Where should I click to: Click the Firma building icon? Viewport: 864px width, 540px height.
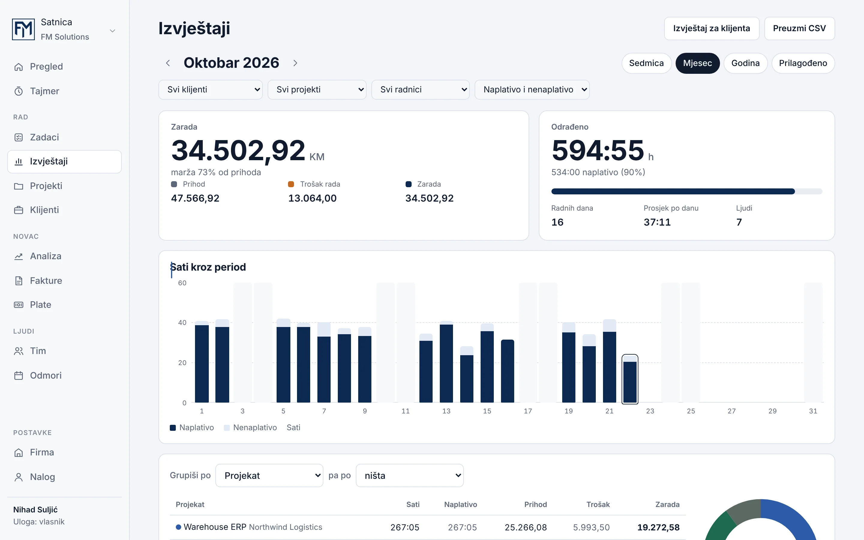pos(19,452)
